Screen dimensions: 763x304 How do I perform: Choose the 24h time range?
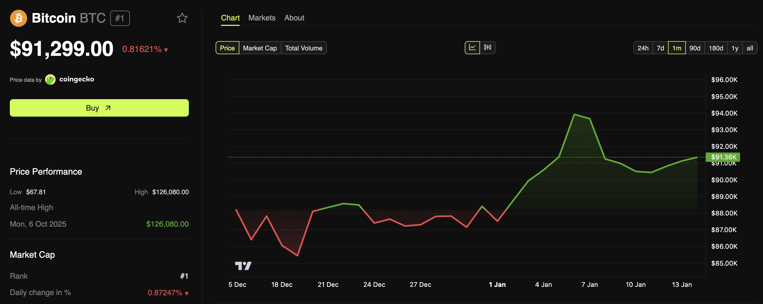coord(643,48)
